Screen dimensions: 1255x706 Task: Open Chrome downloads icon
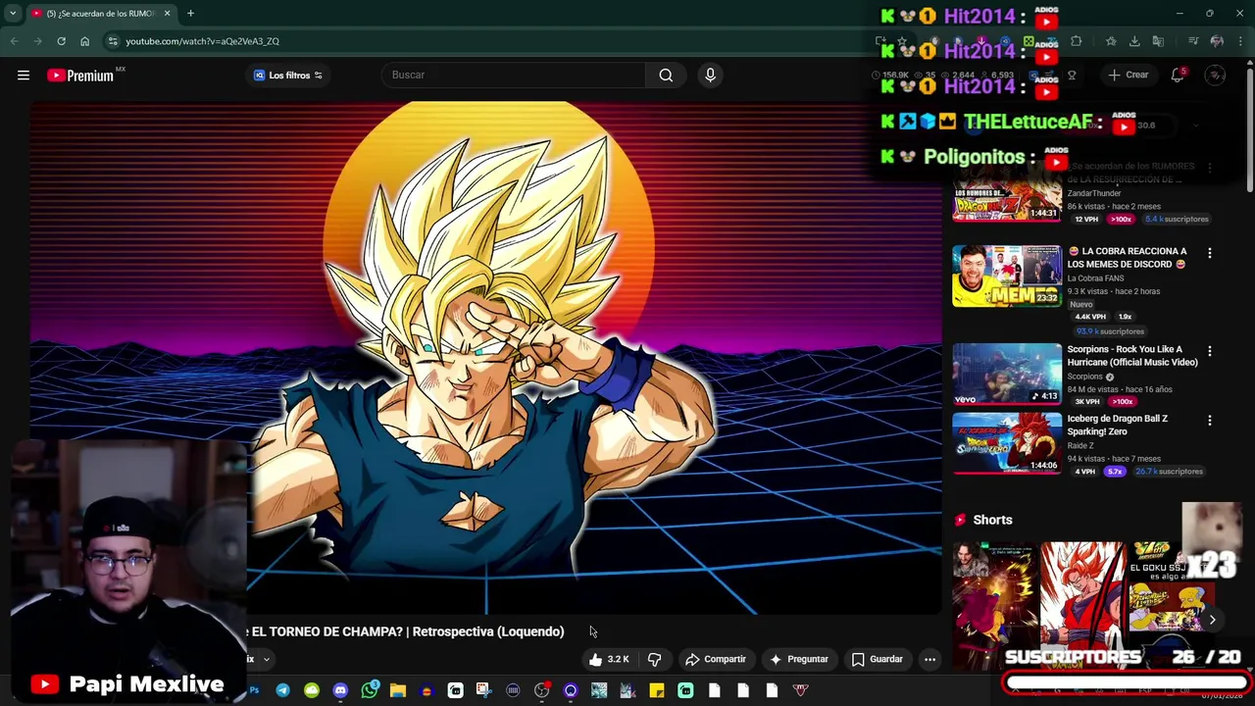click(x=1134, y=41)
